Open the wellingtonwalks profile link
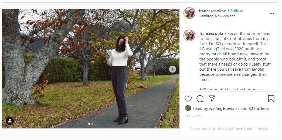 tap(223, 109)
